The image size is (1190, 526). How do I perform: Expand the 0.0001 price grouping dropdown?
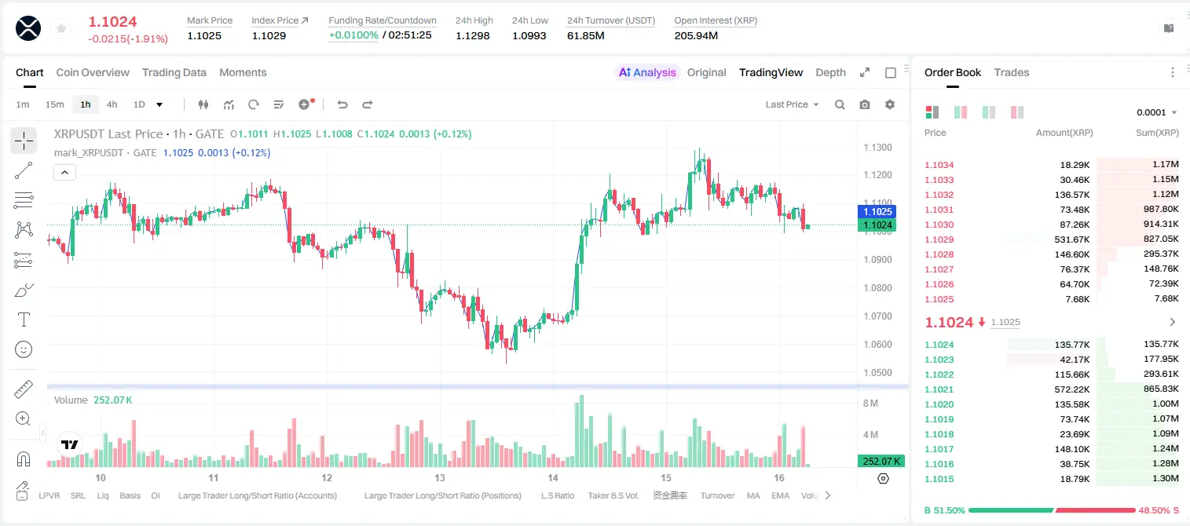pos(1157,112)
